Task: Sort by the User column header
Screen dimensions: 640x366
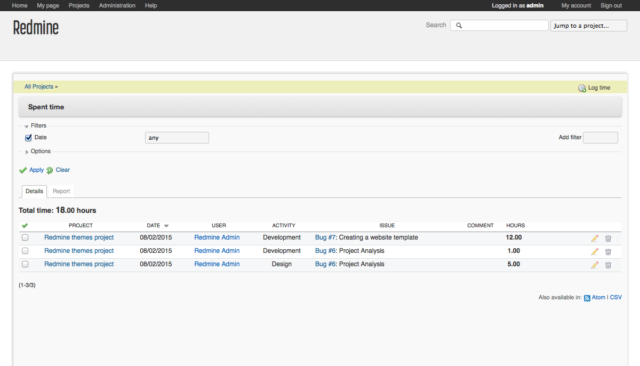Action: 219,226
